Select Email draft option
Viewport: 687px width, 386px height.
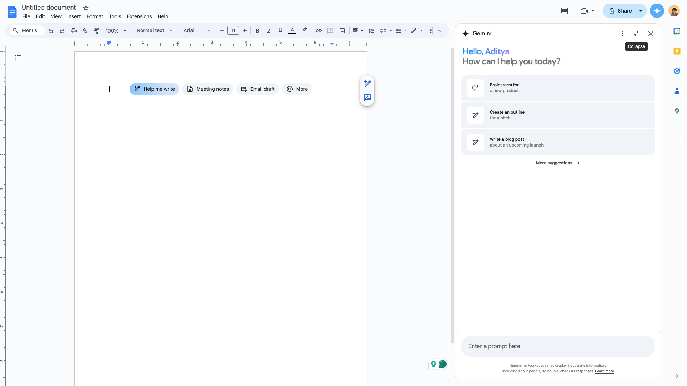tap(257, 89)
